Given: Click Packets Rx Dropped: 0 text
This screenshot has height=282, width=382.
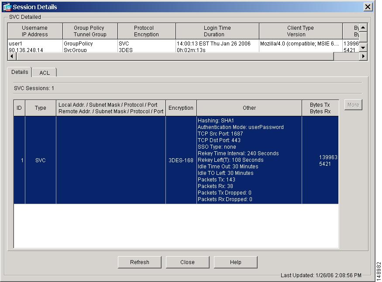Looking at the screenshot, I should (225, 199).
